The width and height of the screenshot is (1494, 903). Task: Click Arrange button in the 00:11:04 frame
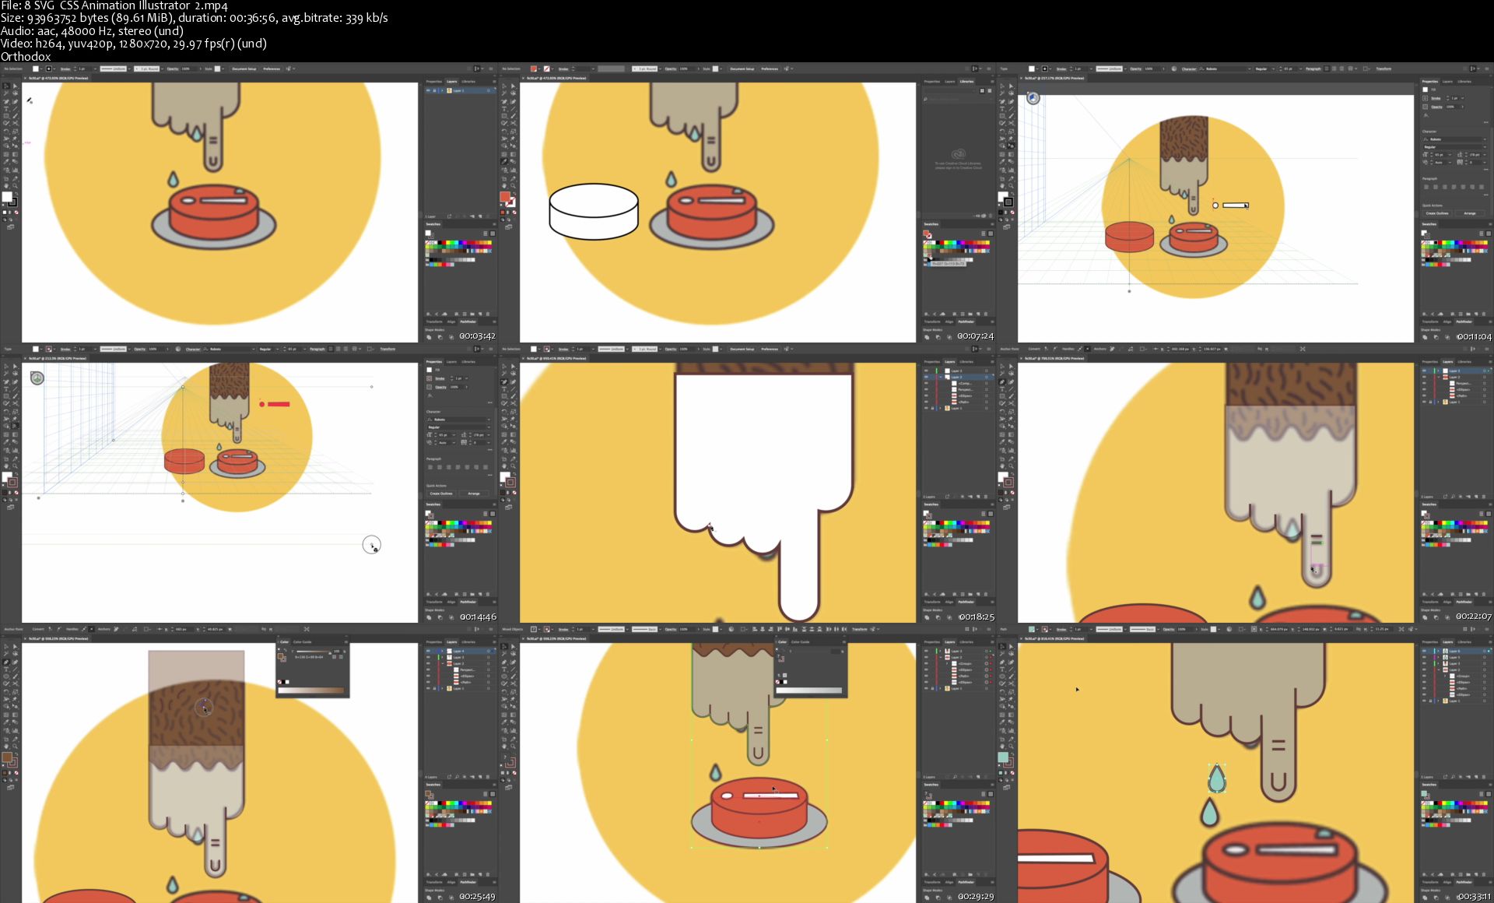1470,213
